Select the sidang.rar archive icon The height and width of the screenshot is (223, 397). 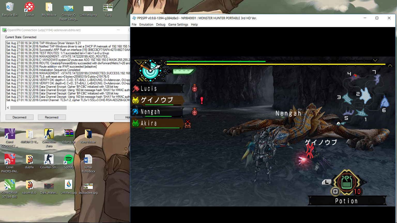point(68,134)
